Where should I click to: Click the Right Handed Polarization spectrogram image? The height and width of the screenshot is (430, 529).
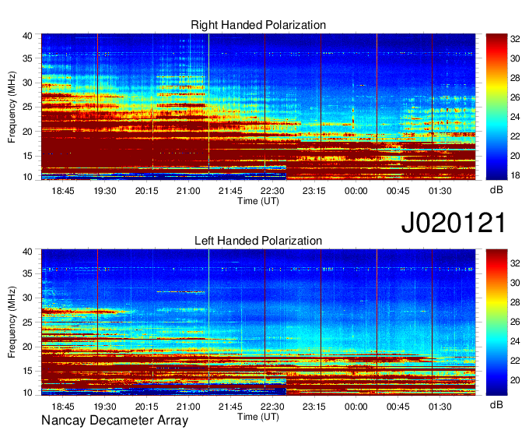pyautogui.click(x=258, y=107)
